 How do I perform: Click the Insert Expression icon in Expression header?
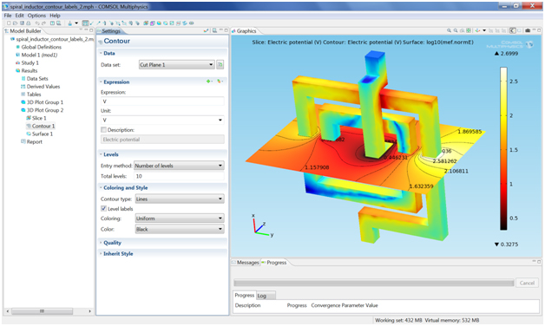[220, 81]
